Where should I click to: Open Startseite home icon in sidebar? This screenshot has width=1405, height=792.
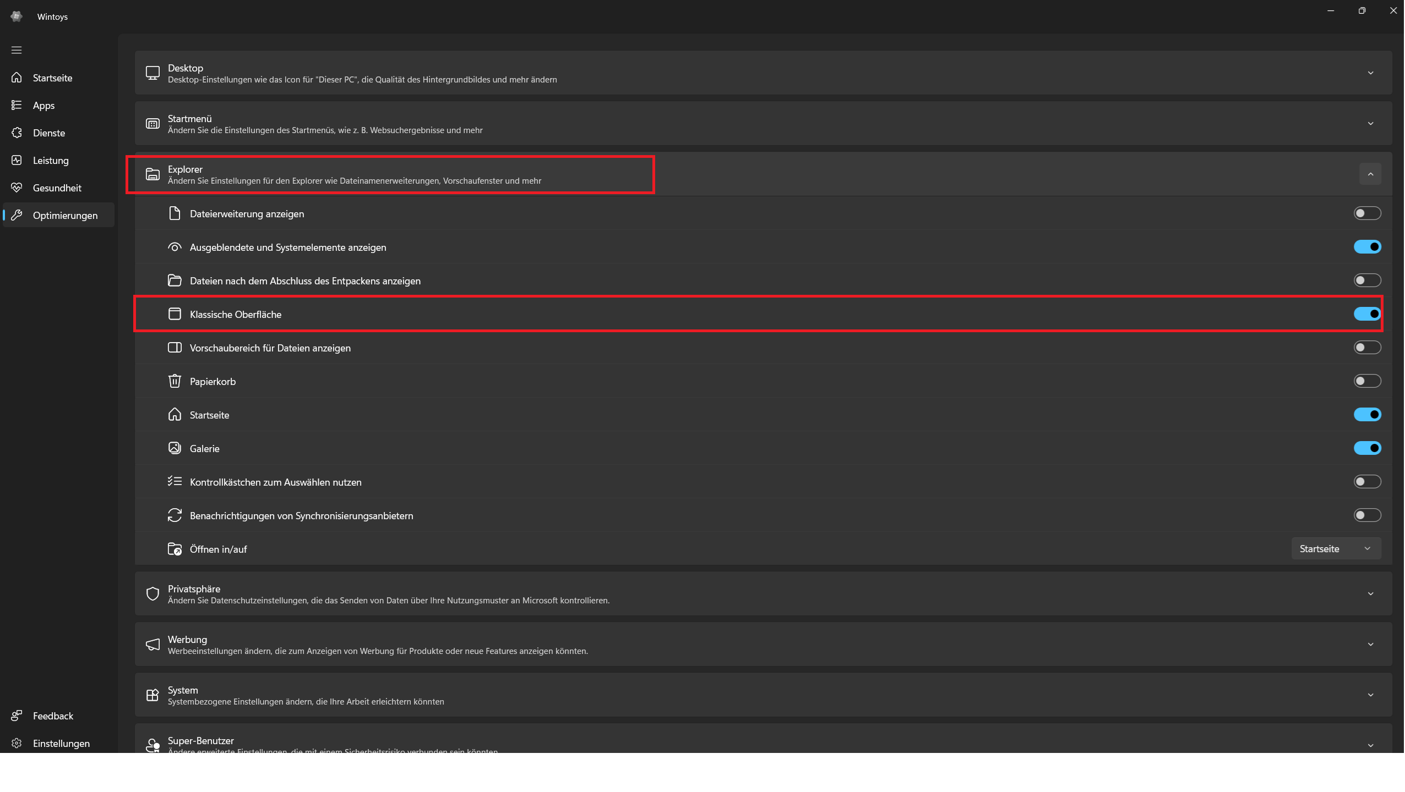point(17,78)
